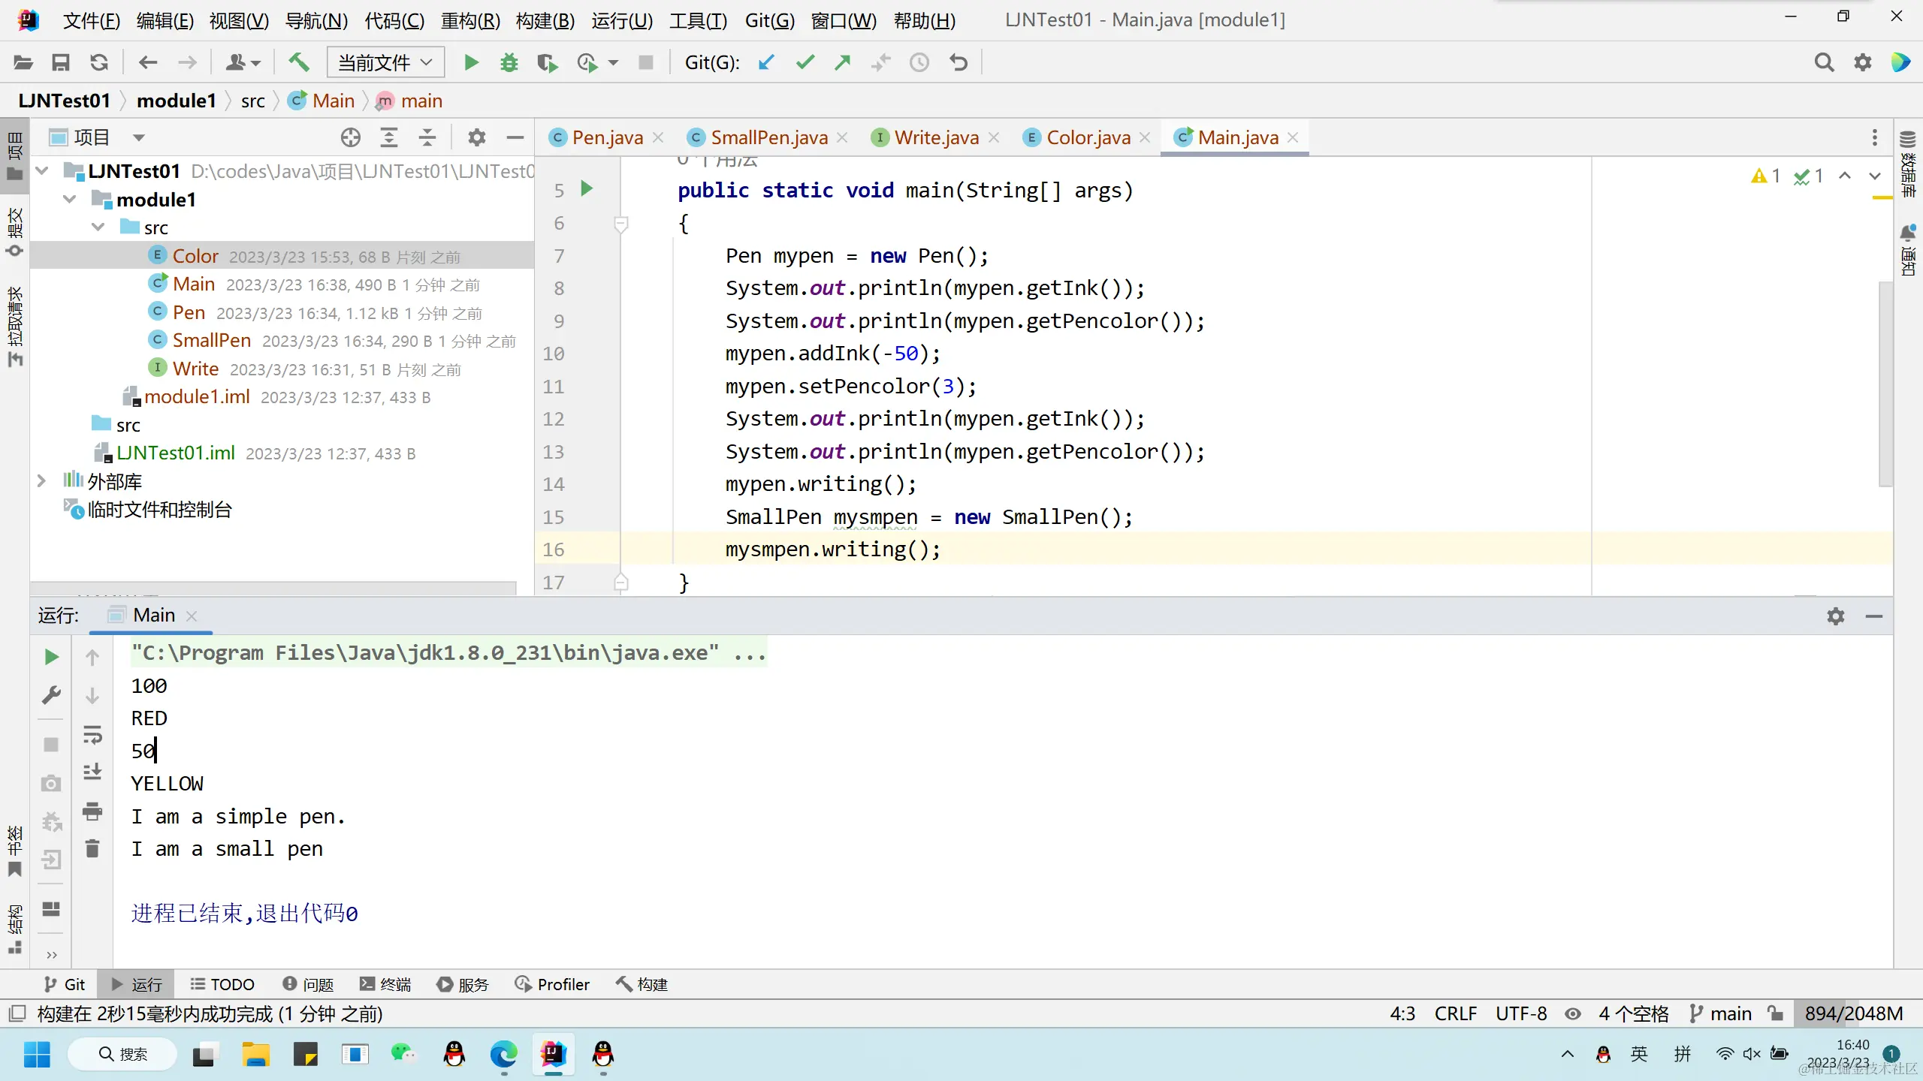Viewport: 1923px width, 1081px height.
Task: Click the Search Everywhere magnifier icon
Action: point(1823,62)
